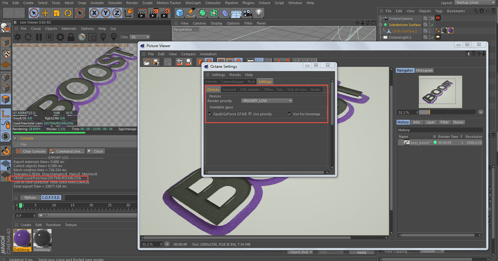The width and height of the screenshot is (498, 261).
Task: Select the bass_boost history entry
Action: coord(440,143)
